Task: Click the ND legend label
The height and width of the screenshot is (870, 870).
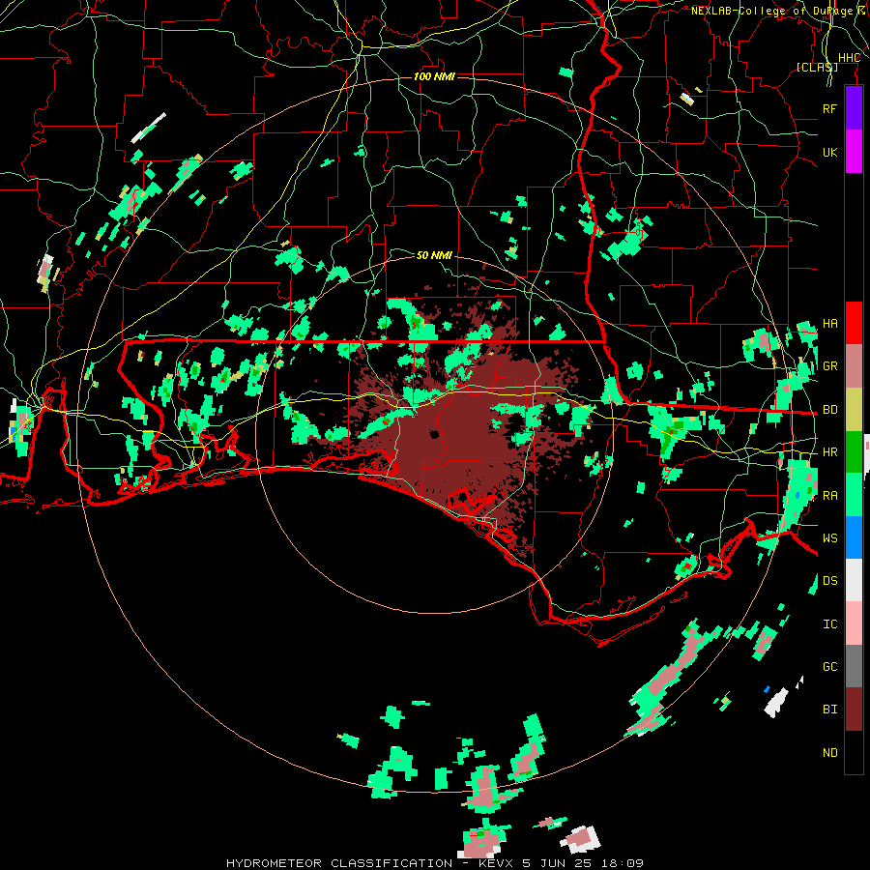Action: 829,752
